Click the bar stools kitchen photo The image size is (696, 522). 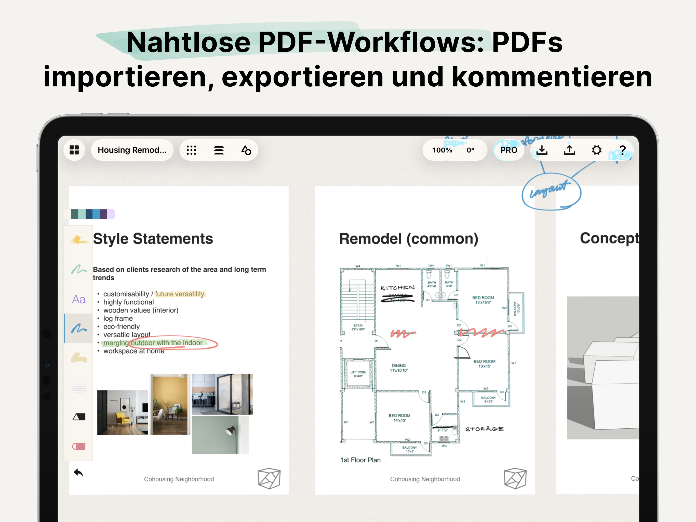pyautogui.click(x=222, y=394)
